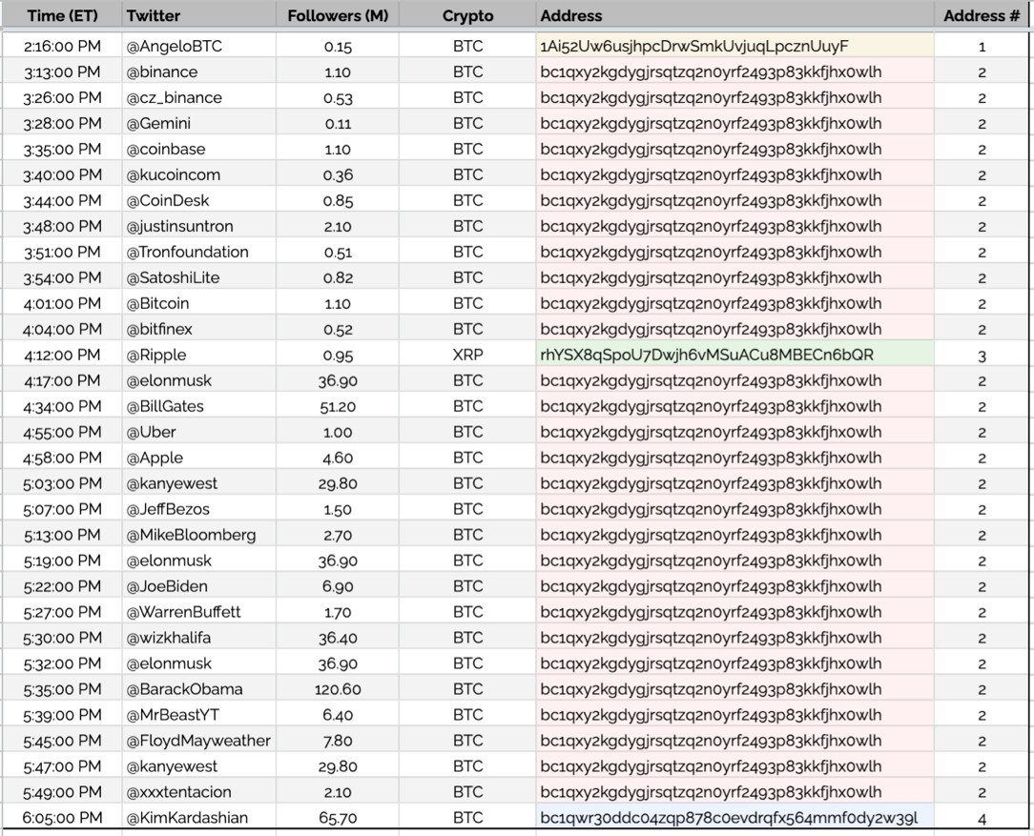Click the 5:03:00 PM time cell
The width and height of the screenshot is (1034, 836).
[62, 483]
